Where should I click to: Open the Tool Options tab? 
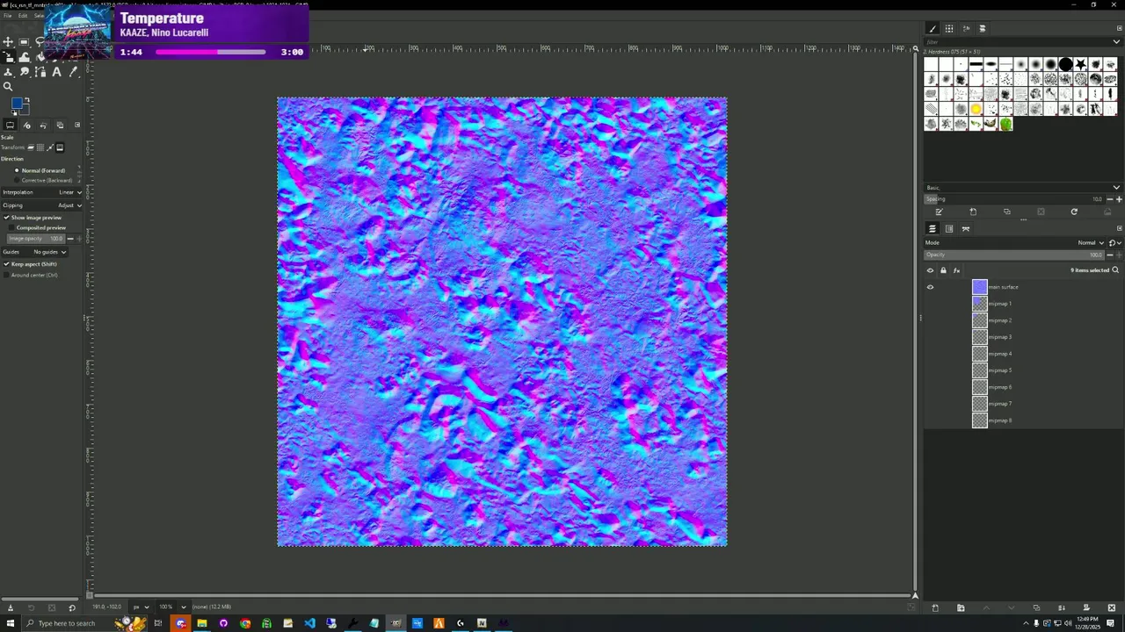(x=10, y=126)
